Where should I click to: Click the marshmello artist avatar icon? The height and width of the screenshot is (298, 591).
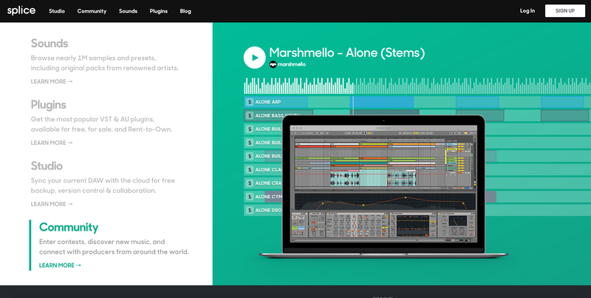point(273,64)
